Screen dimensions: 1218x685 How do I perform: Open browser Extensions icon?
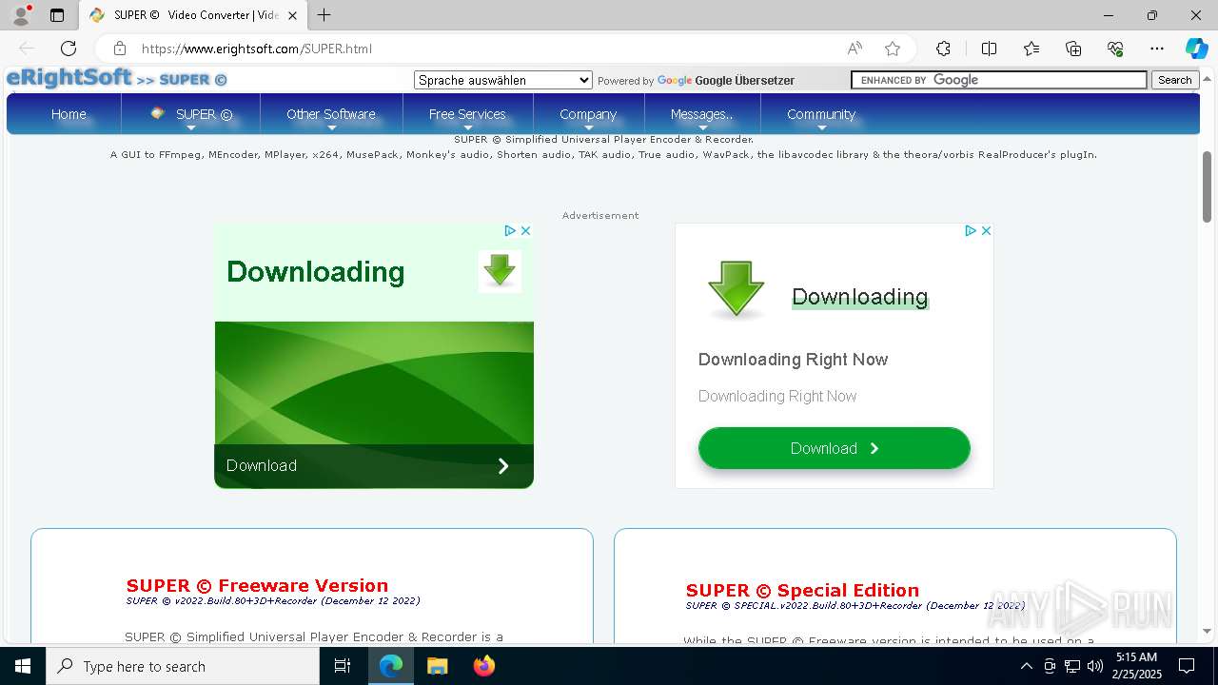(943, 49)
